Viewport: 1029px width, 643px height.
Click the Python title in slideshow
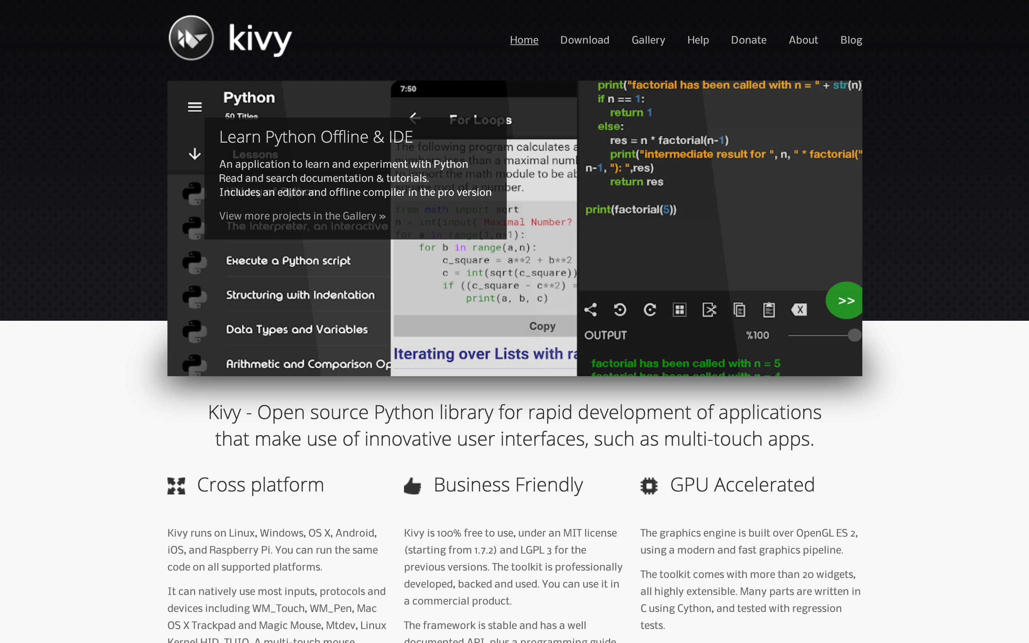coord(249,98)
